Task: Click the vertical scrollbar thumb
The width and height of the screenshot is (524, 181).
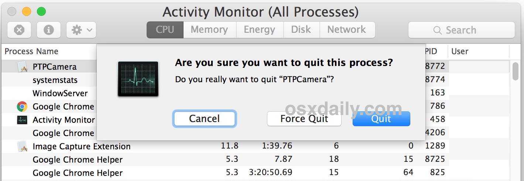Action: 516,71
